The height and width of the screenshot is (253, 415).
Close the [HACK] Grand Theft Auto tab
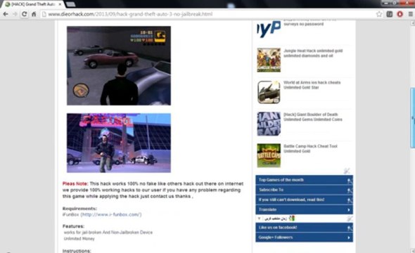click(60, 4)
